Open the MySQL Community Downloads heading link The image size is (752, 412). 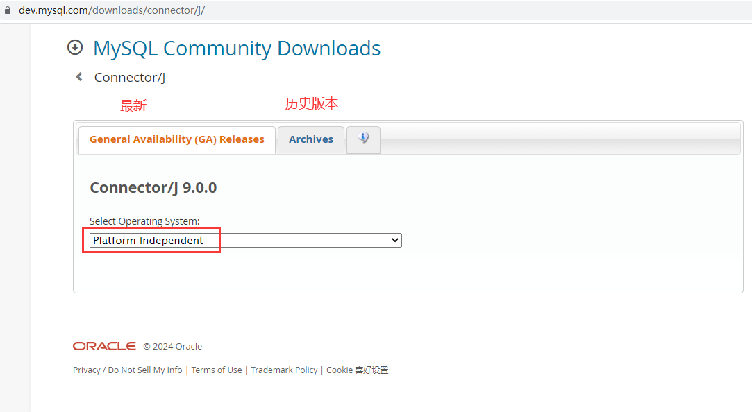[x=237, y=49]
